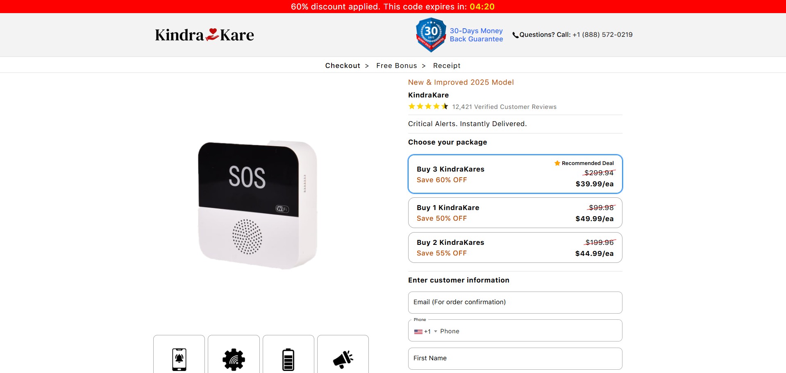The width and height of the screenshot is (786, 373).
Task: Click the star rating icons
Action: coord(428,106)
